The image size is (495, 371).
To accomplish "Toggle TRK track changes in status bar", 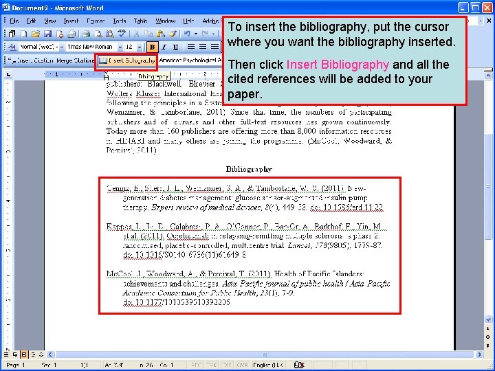I will [211, 365].
